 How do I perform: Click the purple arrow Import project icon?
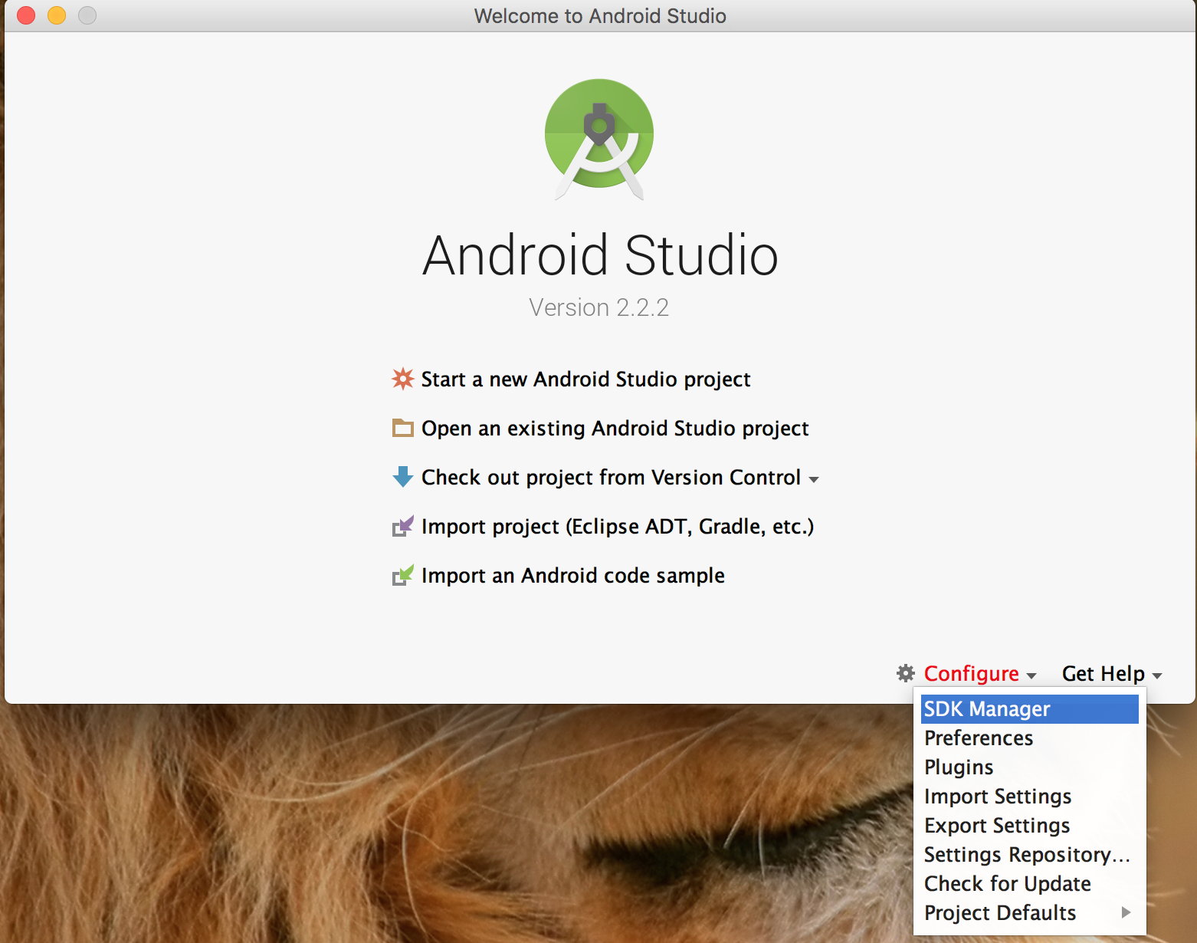[403, 526]
